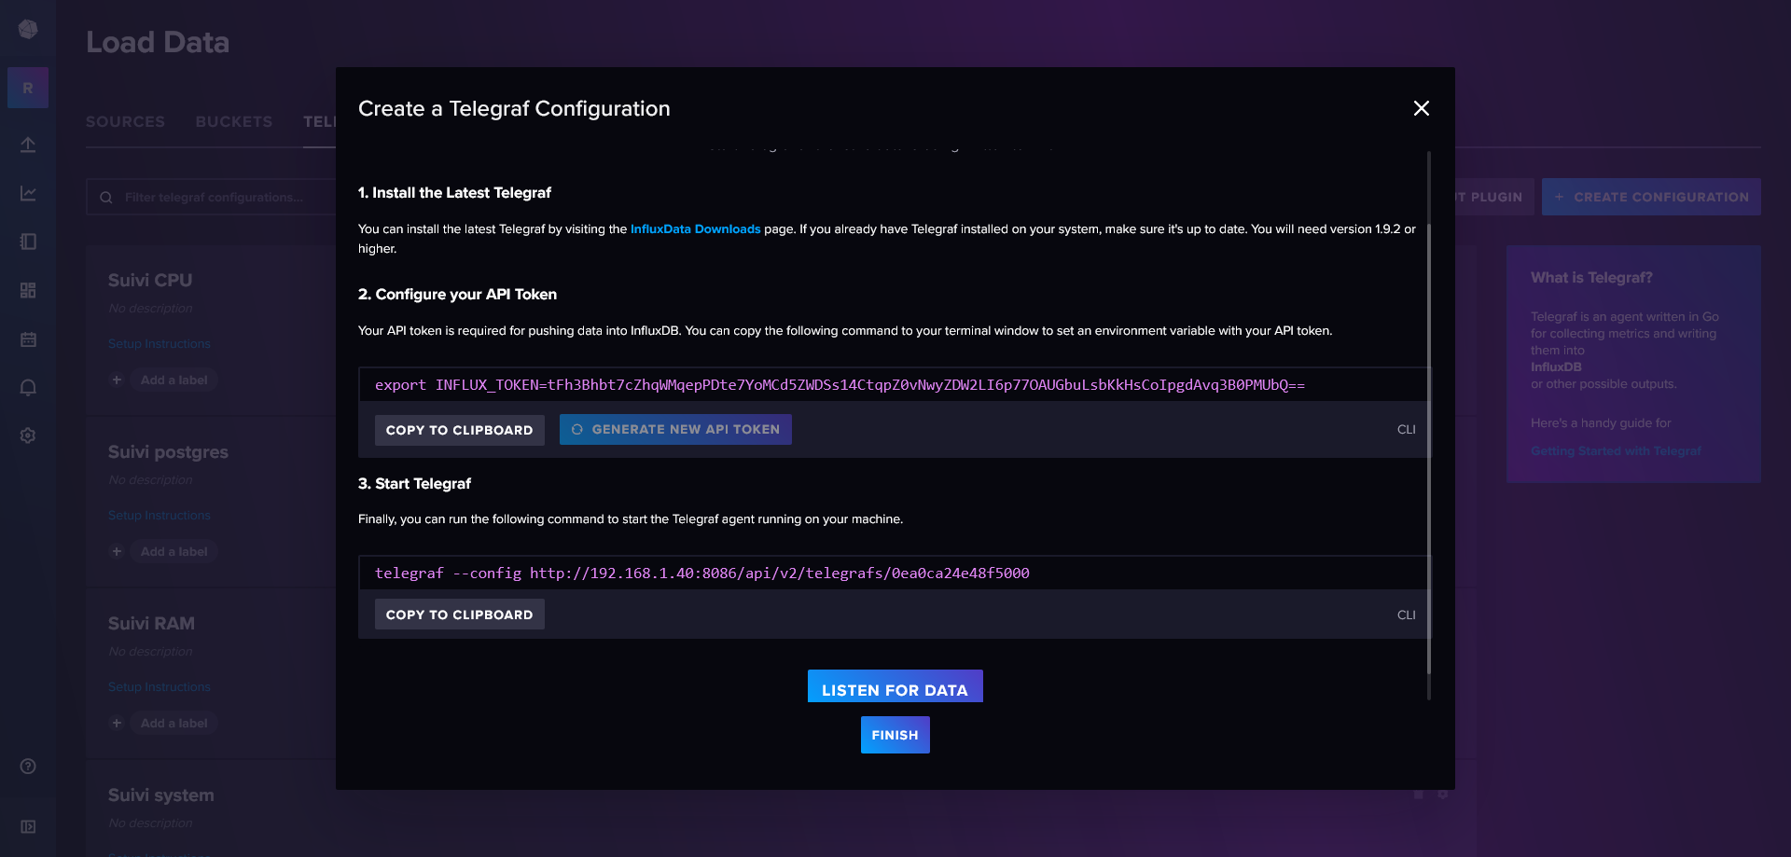Open Dashboards grid icon in sidebar
This screenshot has height=857, width=1791.
pos(28,290)
